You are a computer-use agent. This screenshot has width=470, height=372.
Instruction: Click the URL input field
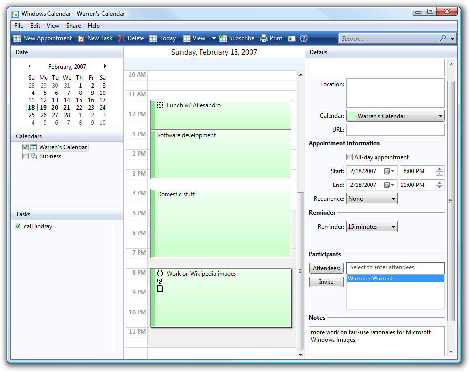(395, 130)
